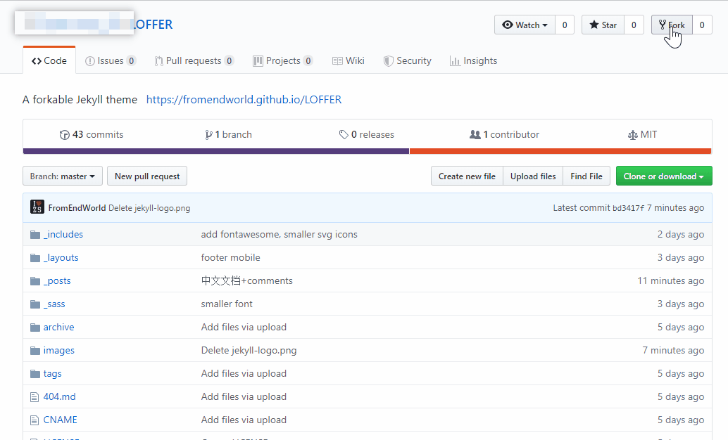Click the folder icon beside _includes

coord(34,235)
